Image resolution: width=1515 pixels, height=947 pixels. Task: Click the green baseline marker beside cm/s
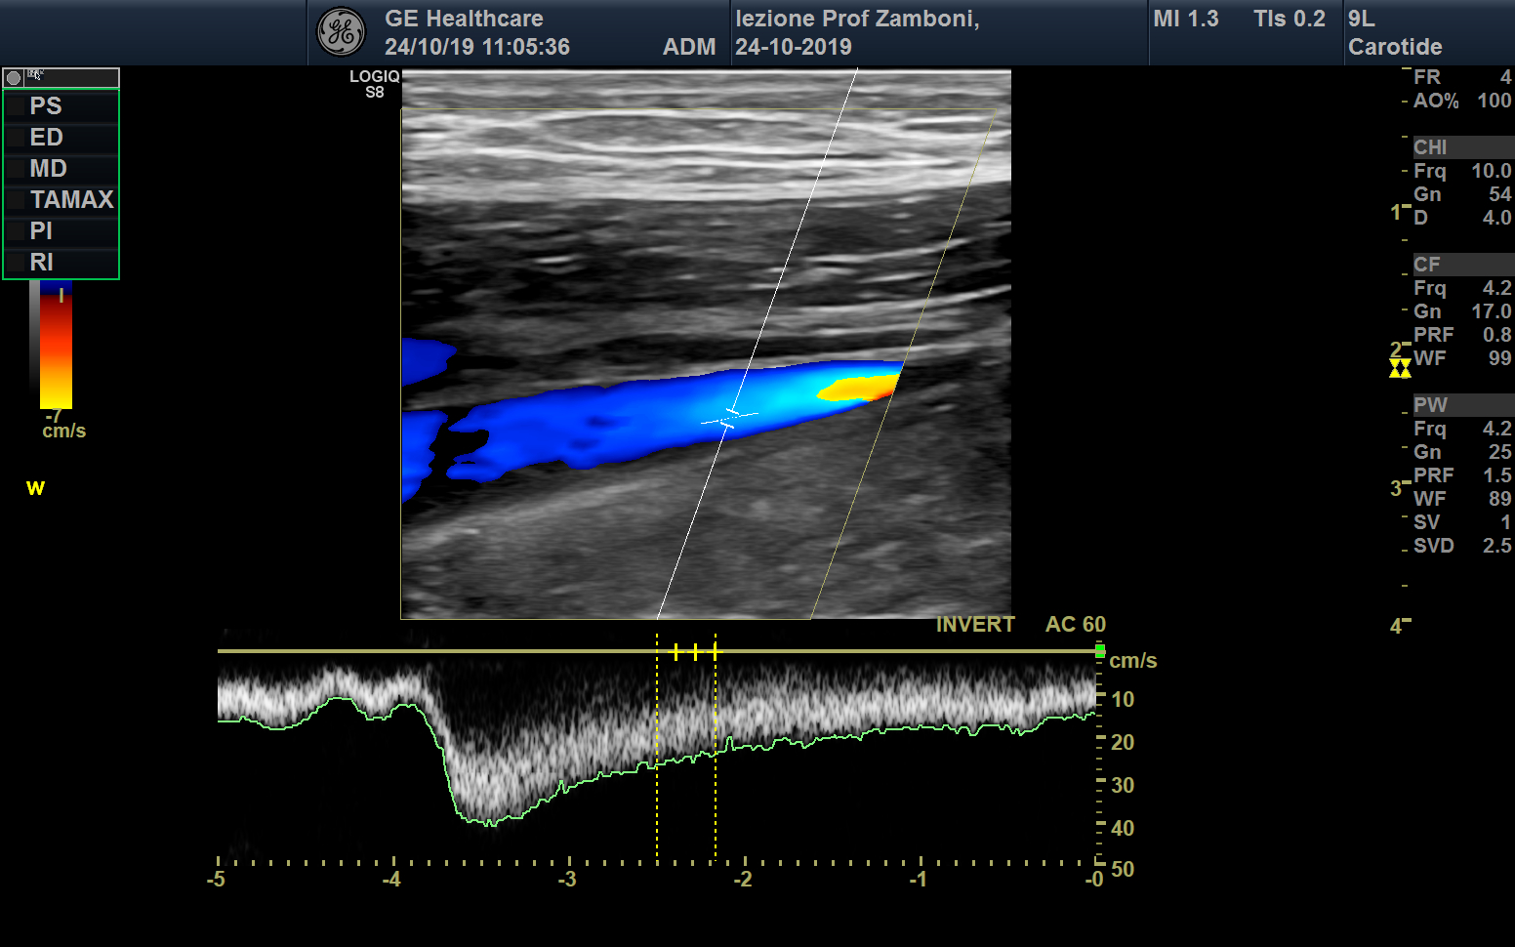tap(1100, 651)
